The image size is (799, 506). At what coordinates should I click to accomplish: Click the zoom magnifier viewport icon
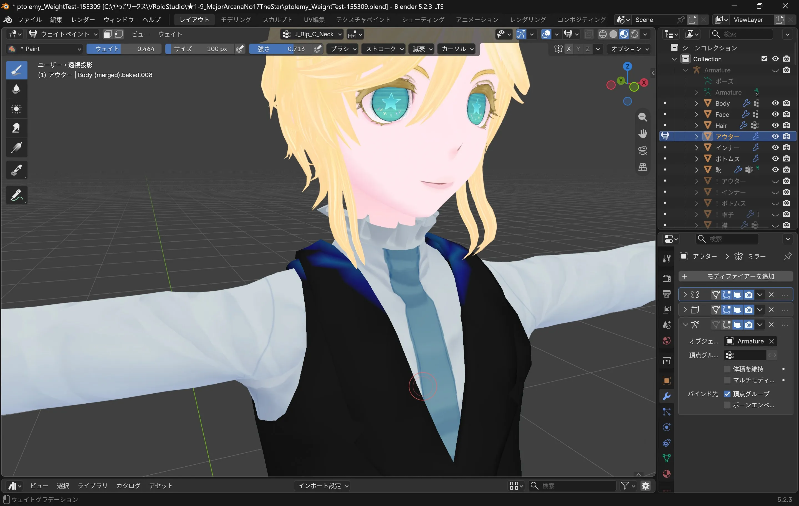643,117
